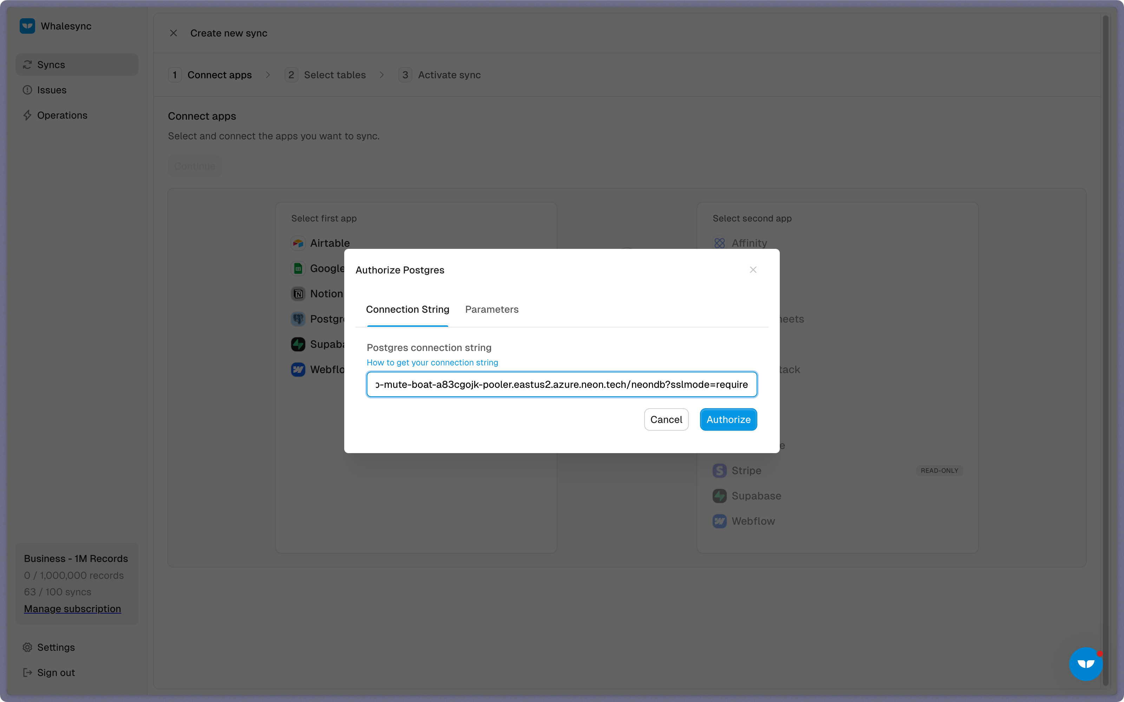Click the Operations lightning bolt icon
The width and height of the screenshot is (1124, 702).
tap(27, 115)
